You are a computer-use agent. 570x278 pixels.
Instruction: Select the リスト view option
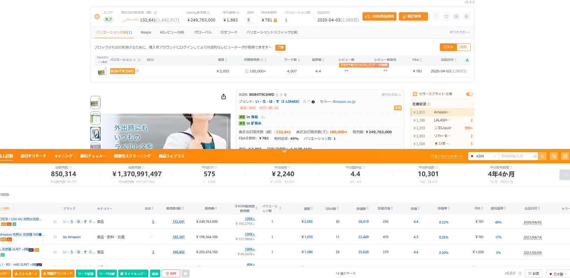pos(448,47)
